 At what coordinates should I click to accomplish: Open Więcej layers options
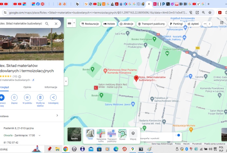[x=133, y=134]
